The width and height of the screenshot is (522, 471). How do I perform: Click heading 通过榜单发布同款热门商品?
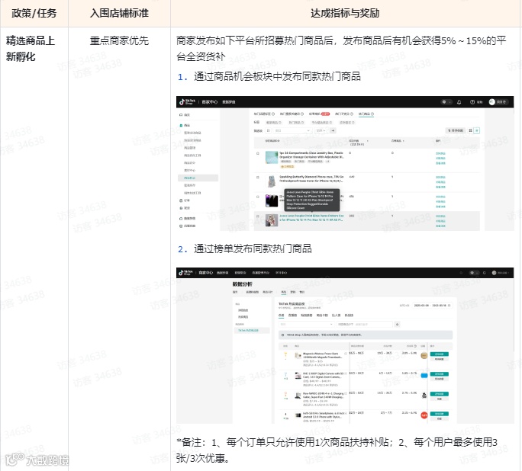(253, 248)
